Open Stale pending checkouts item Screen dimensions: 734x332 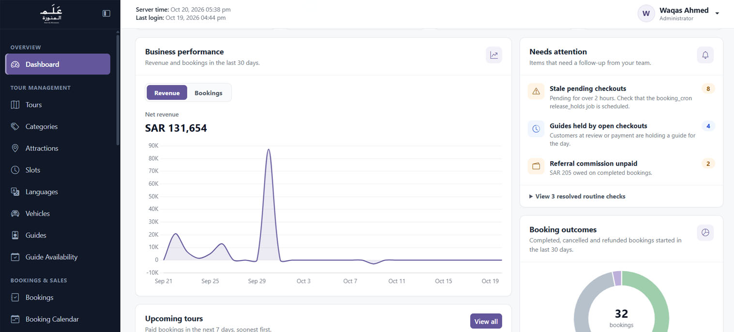(x=621, y=97)
